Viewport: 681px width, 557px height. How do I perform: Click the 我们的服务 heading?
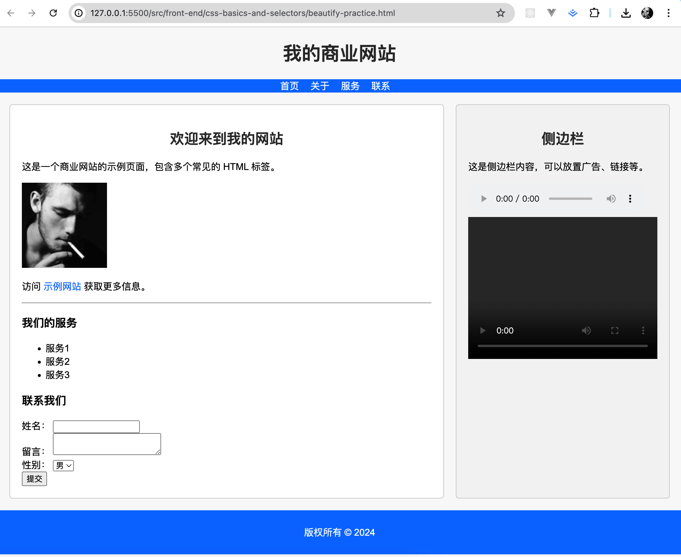(49, 323)
